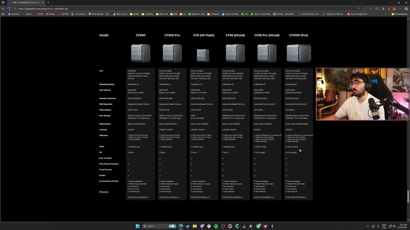Reload the ORICO page
The image size is (410, 230).
pyautogui.click(x=9, y=9)
